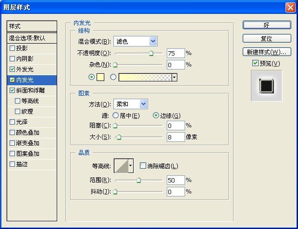Select the 描边 stroke row
Image resolution: width=298 pixels, height=229 pixels.
point(32,164)
